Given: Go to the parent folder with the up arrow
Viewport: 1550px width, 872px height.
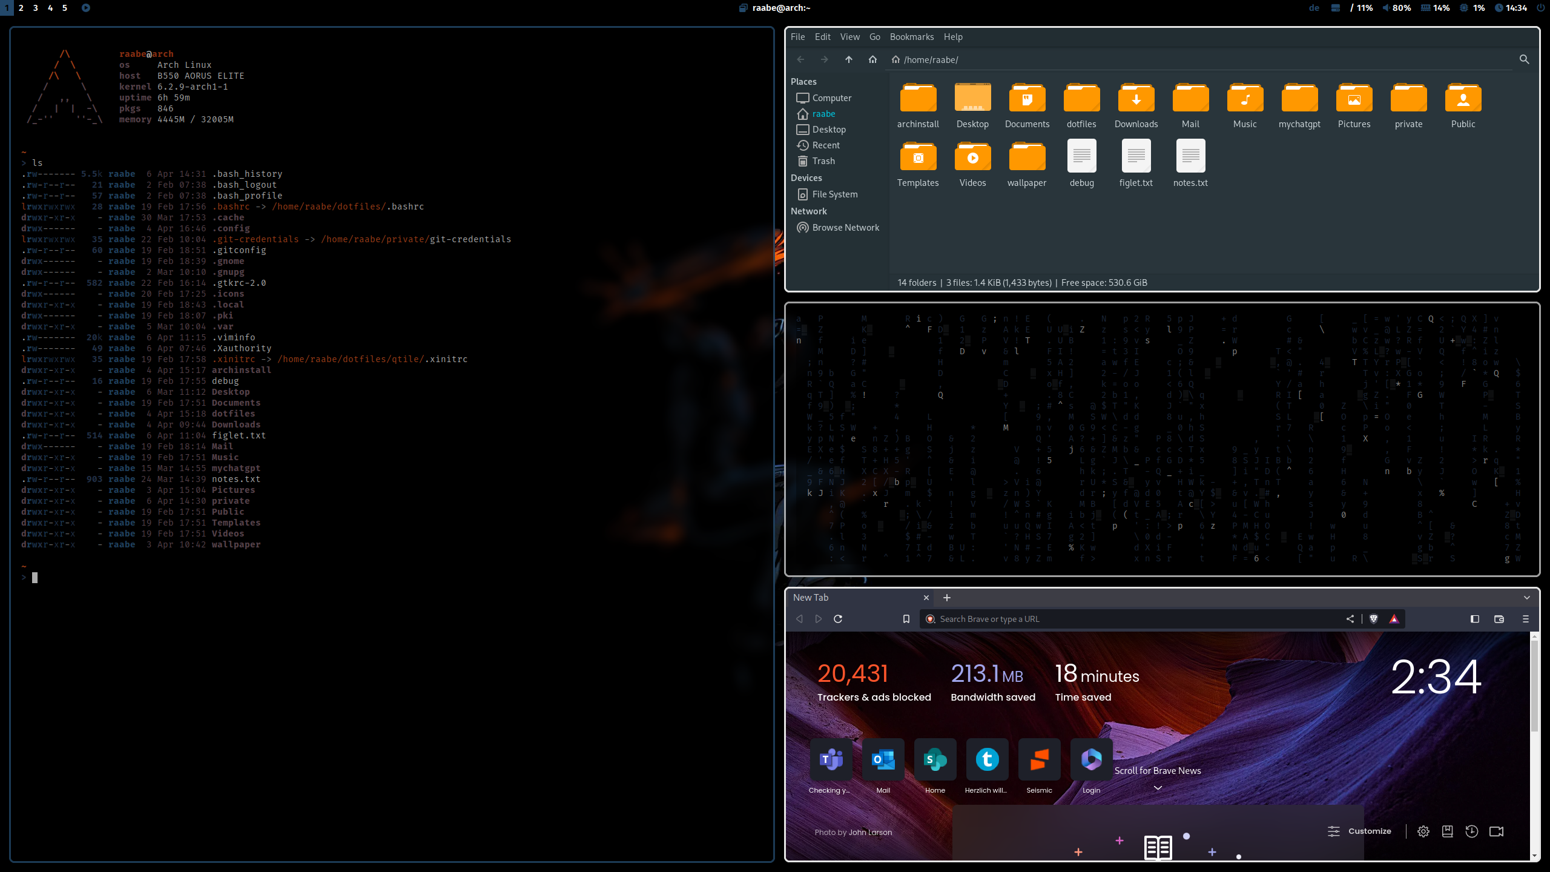Looking at the screenshot, I should point(848,59).
